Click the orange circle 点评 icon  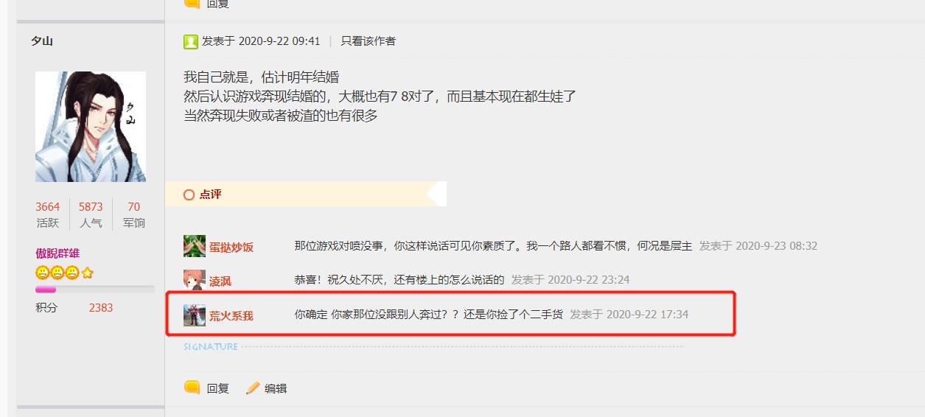[x=189, y=195]
